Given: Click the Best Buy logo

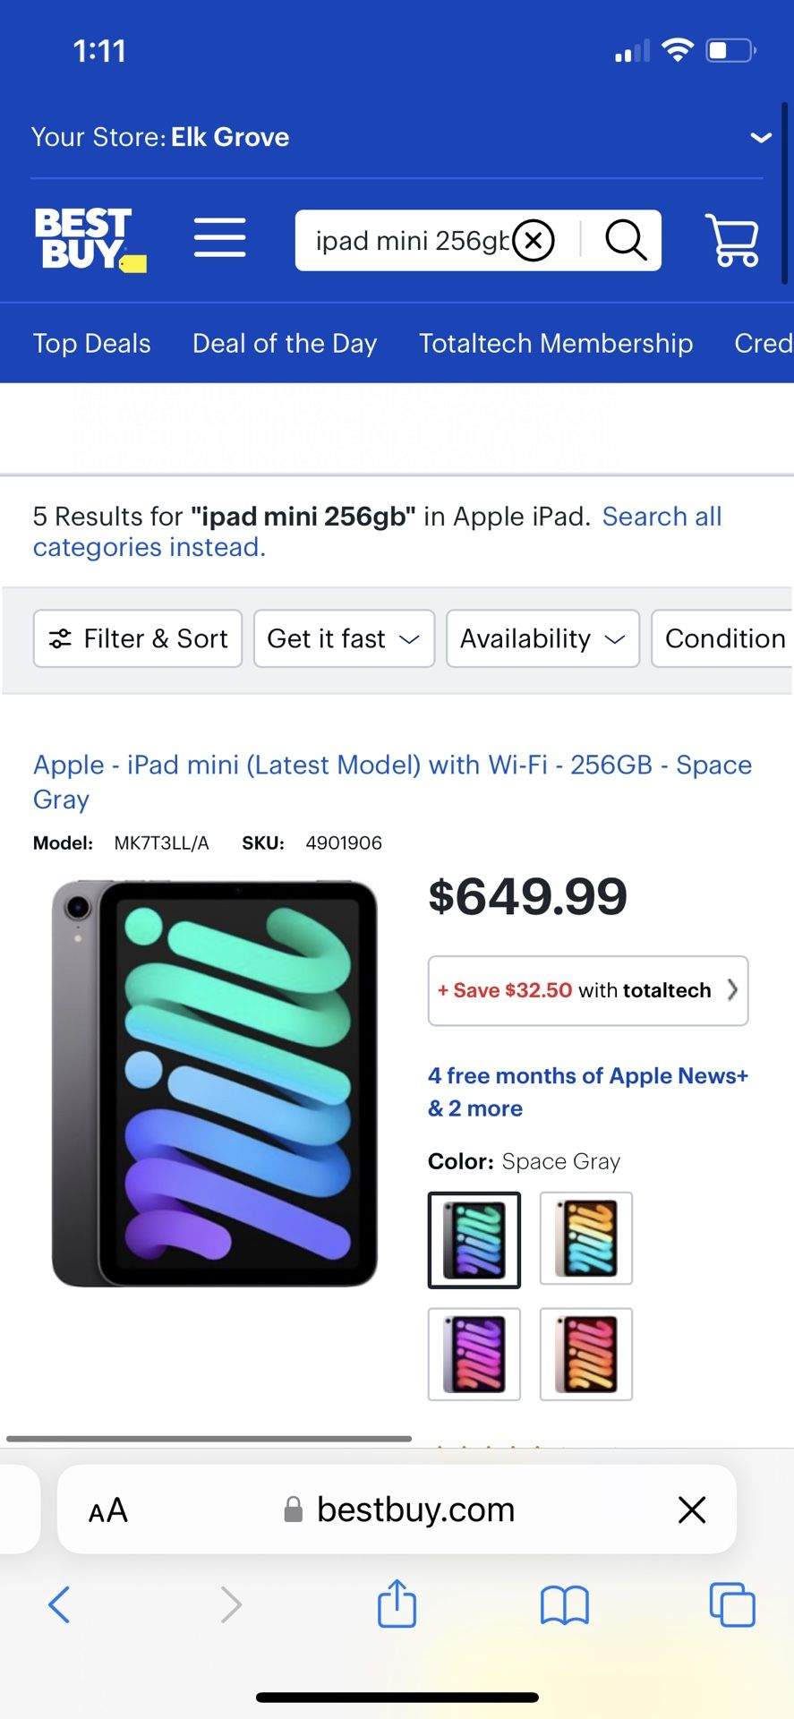Looking at the screenshot, I should [x=89, y=239].
